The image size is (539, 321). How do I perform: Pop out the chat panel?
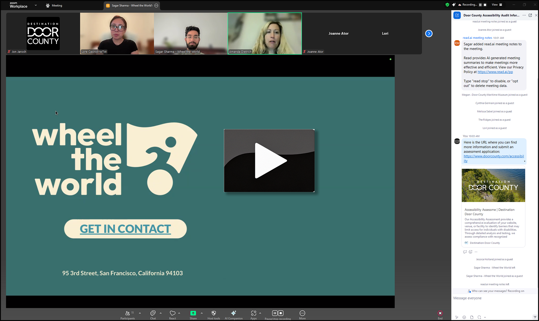pyautogui.click(x=530, y=15)
